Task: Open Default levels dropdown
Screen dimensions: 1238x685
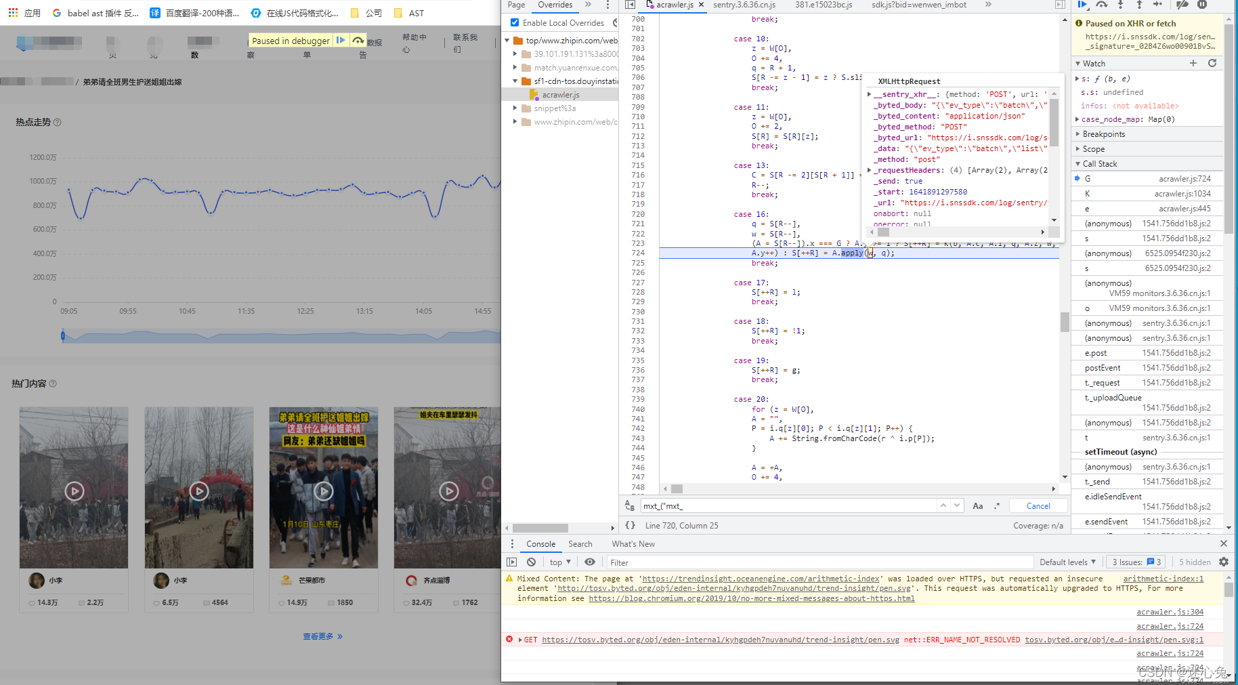Action: click(x=1067, y=562)
